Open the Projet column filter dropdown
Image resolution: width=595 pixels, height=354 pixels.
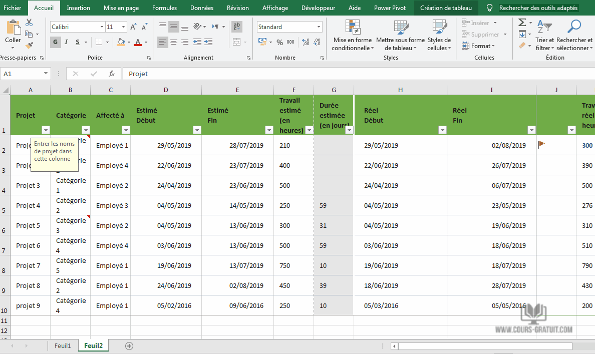[x=46, y=130]
